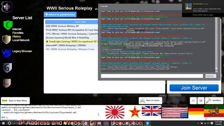Click the 'return to gamemodes' button
This screenshot has height=126, width=224.
pos(60,15)
